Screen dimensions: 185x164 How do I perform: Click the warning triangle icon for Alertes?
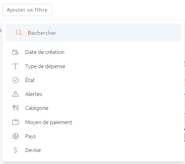[15, 94]
